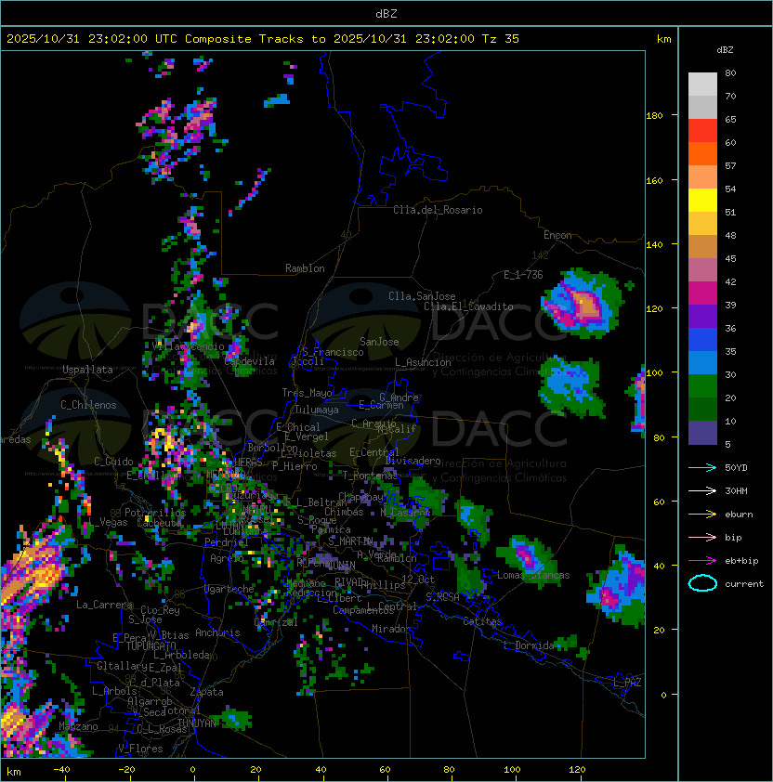This screenshot has width=773, height=782.
Task: Click the 'L_PAZ' place label
Action: click(627, 683)
